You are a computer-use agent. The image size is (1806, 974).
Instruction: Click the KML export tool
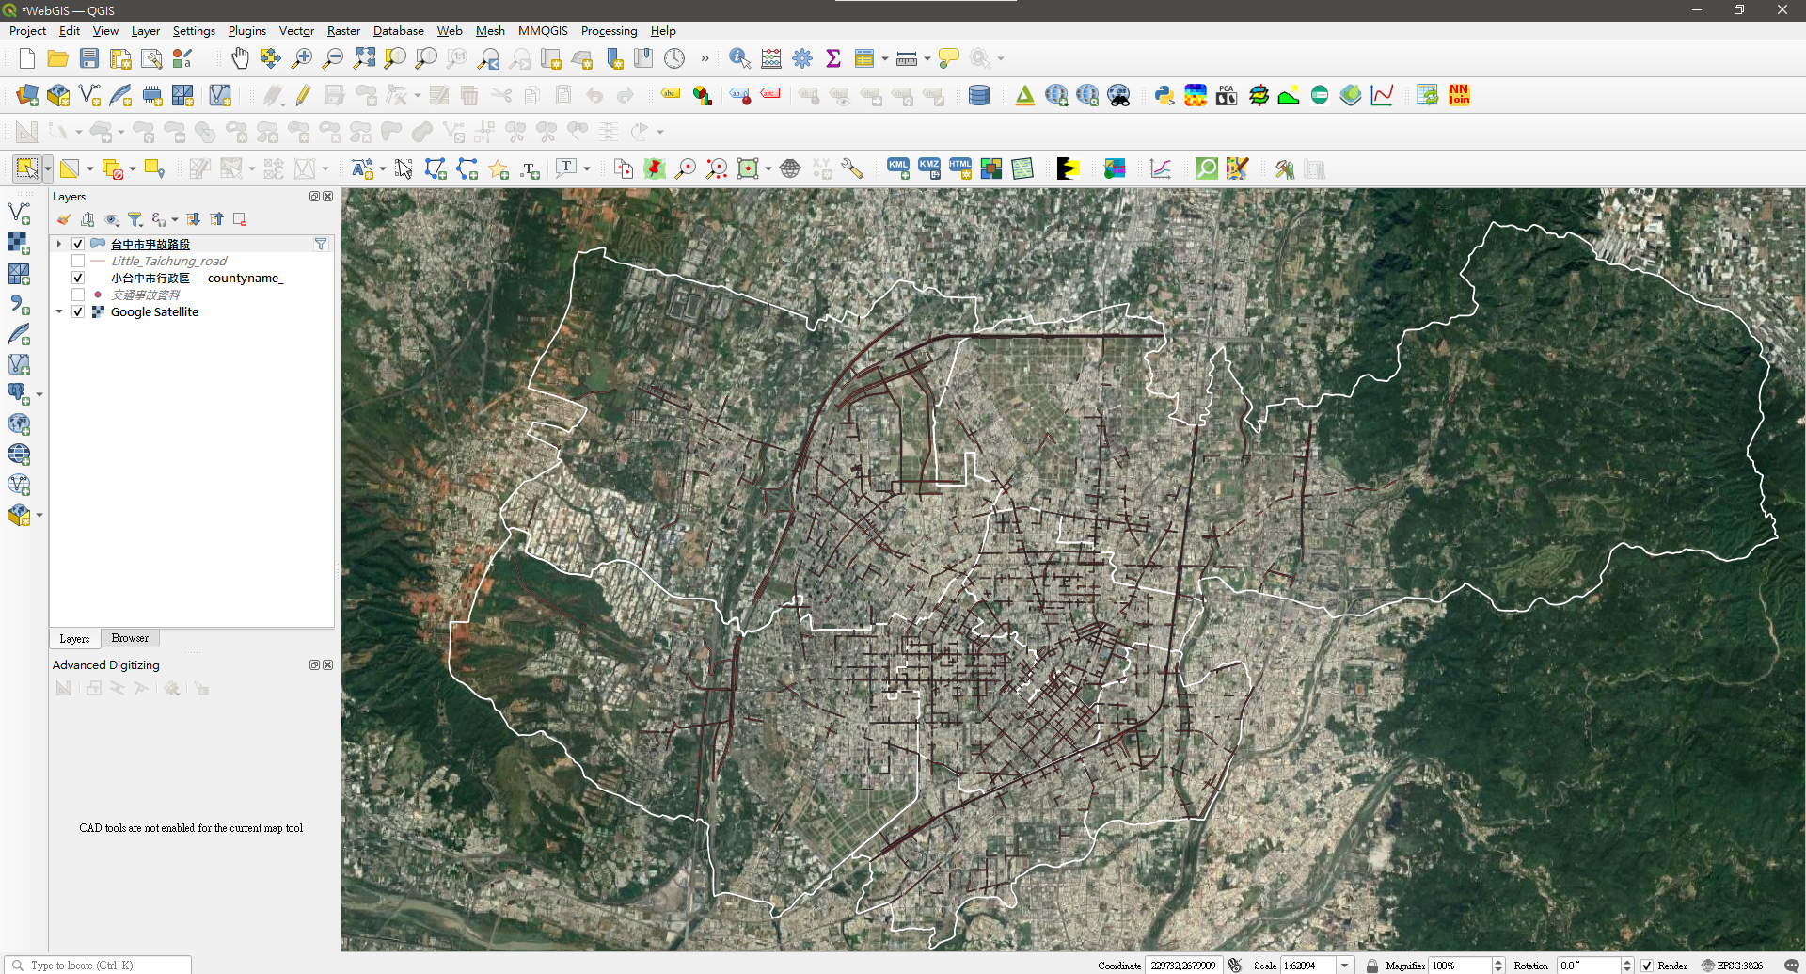point(897,168)
